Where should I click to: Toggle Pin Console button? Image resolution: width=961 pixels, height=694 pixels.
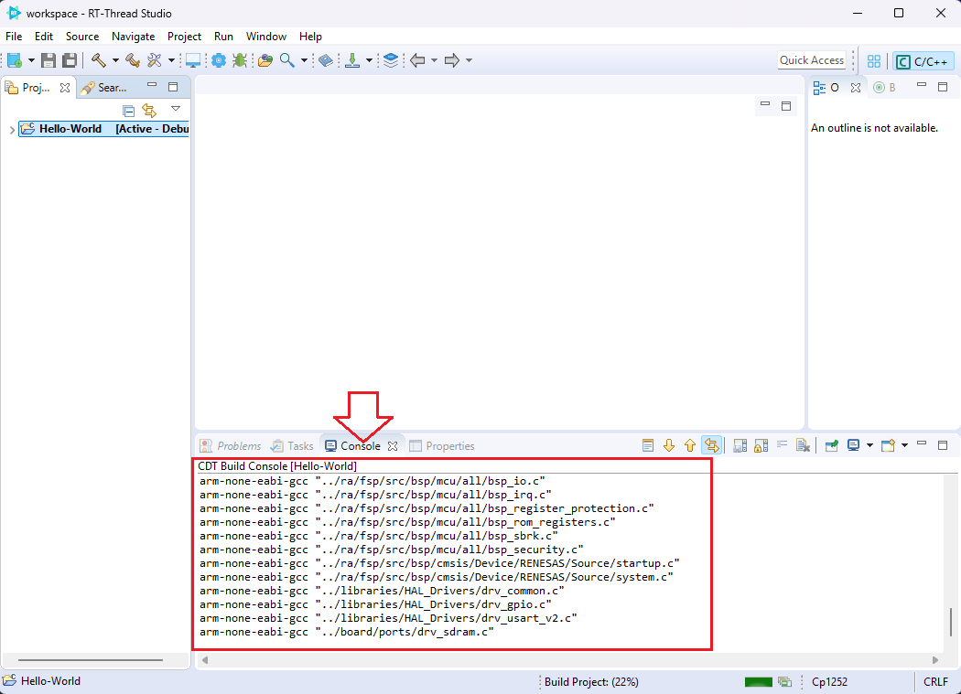831,445
